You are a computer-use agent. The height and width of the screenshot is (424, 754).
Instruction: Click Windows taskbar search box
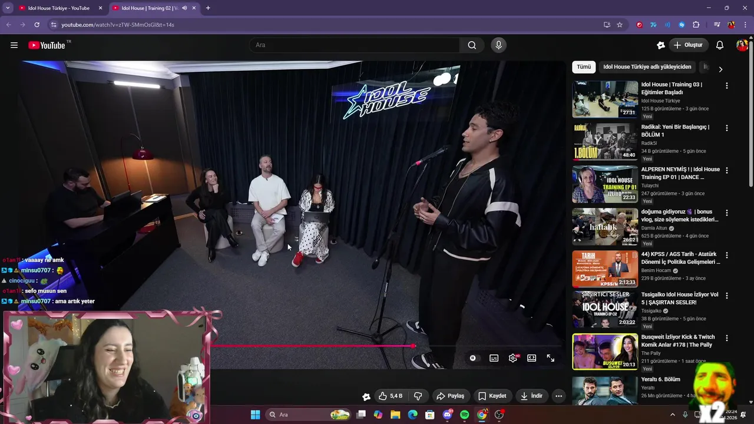(x=307, y=415)
